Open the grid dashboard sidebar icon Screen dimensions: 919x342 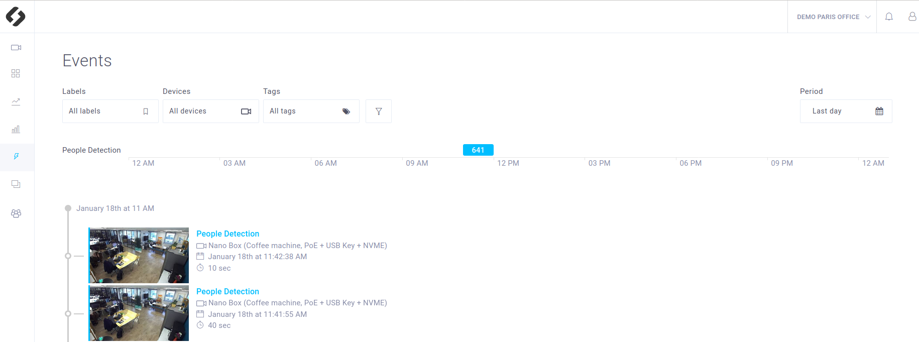tap(16, 74)
